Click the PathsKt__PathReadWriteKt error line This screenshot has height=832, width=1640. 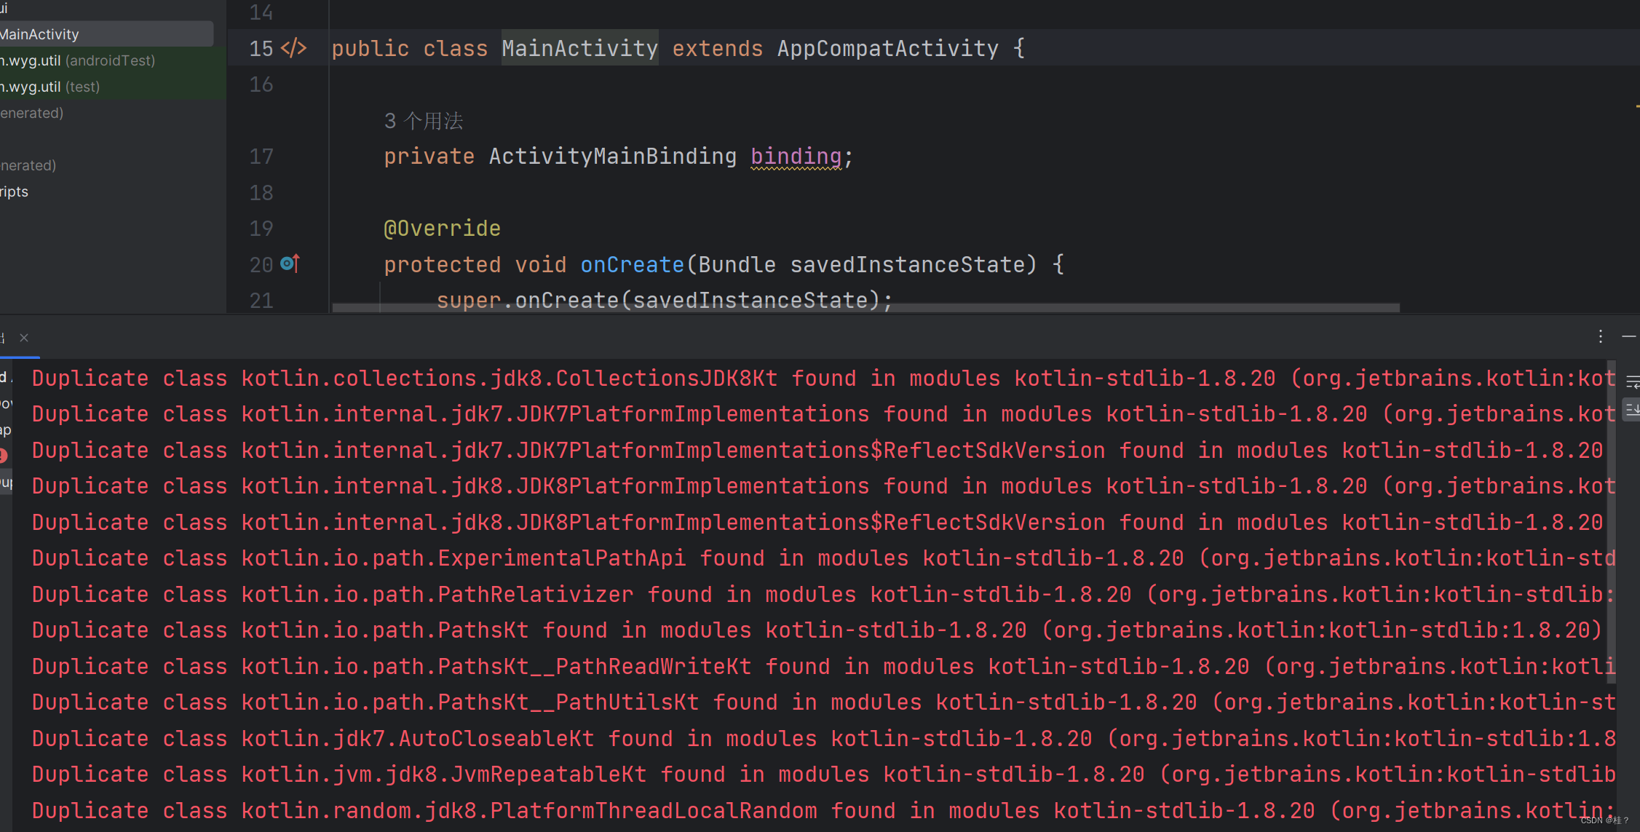click(824, 667)
